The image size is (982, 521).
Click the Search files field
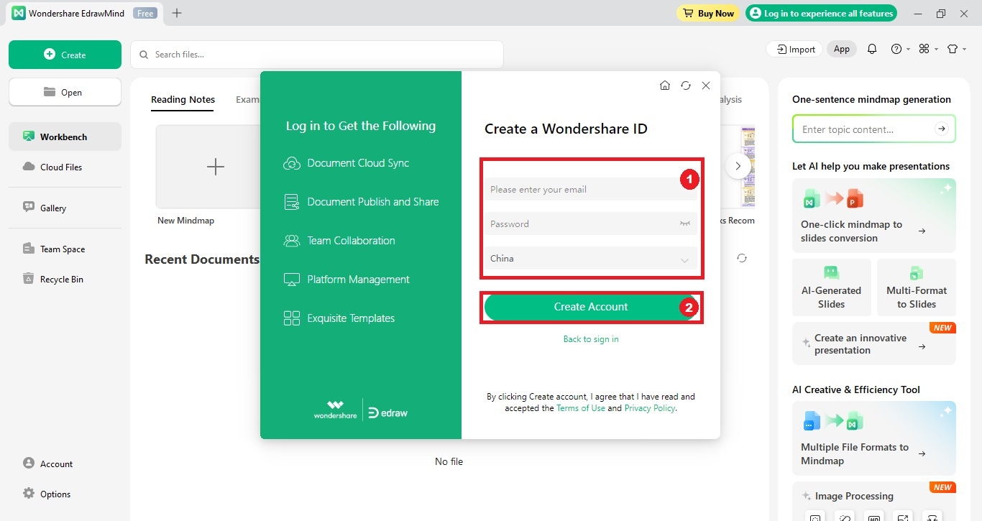tap(317, 55)
